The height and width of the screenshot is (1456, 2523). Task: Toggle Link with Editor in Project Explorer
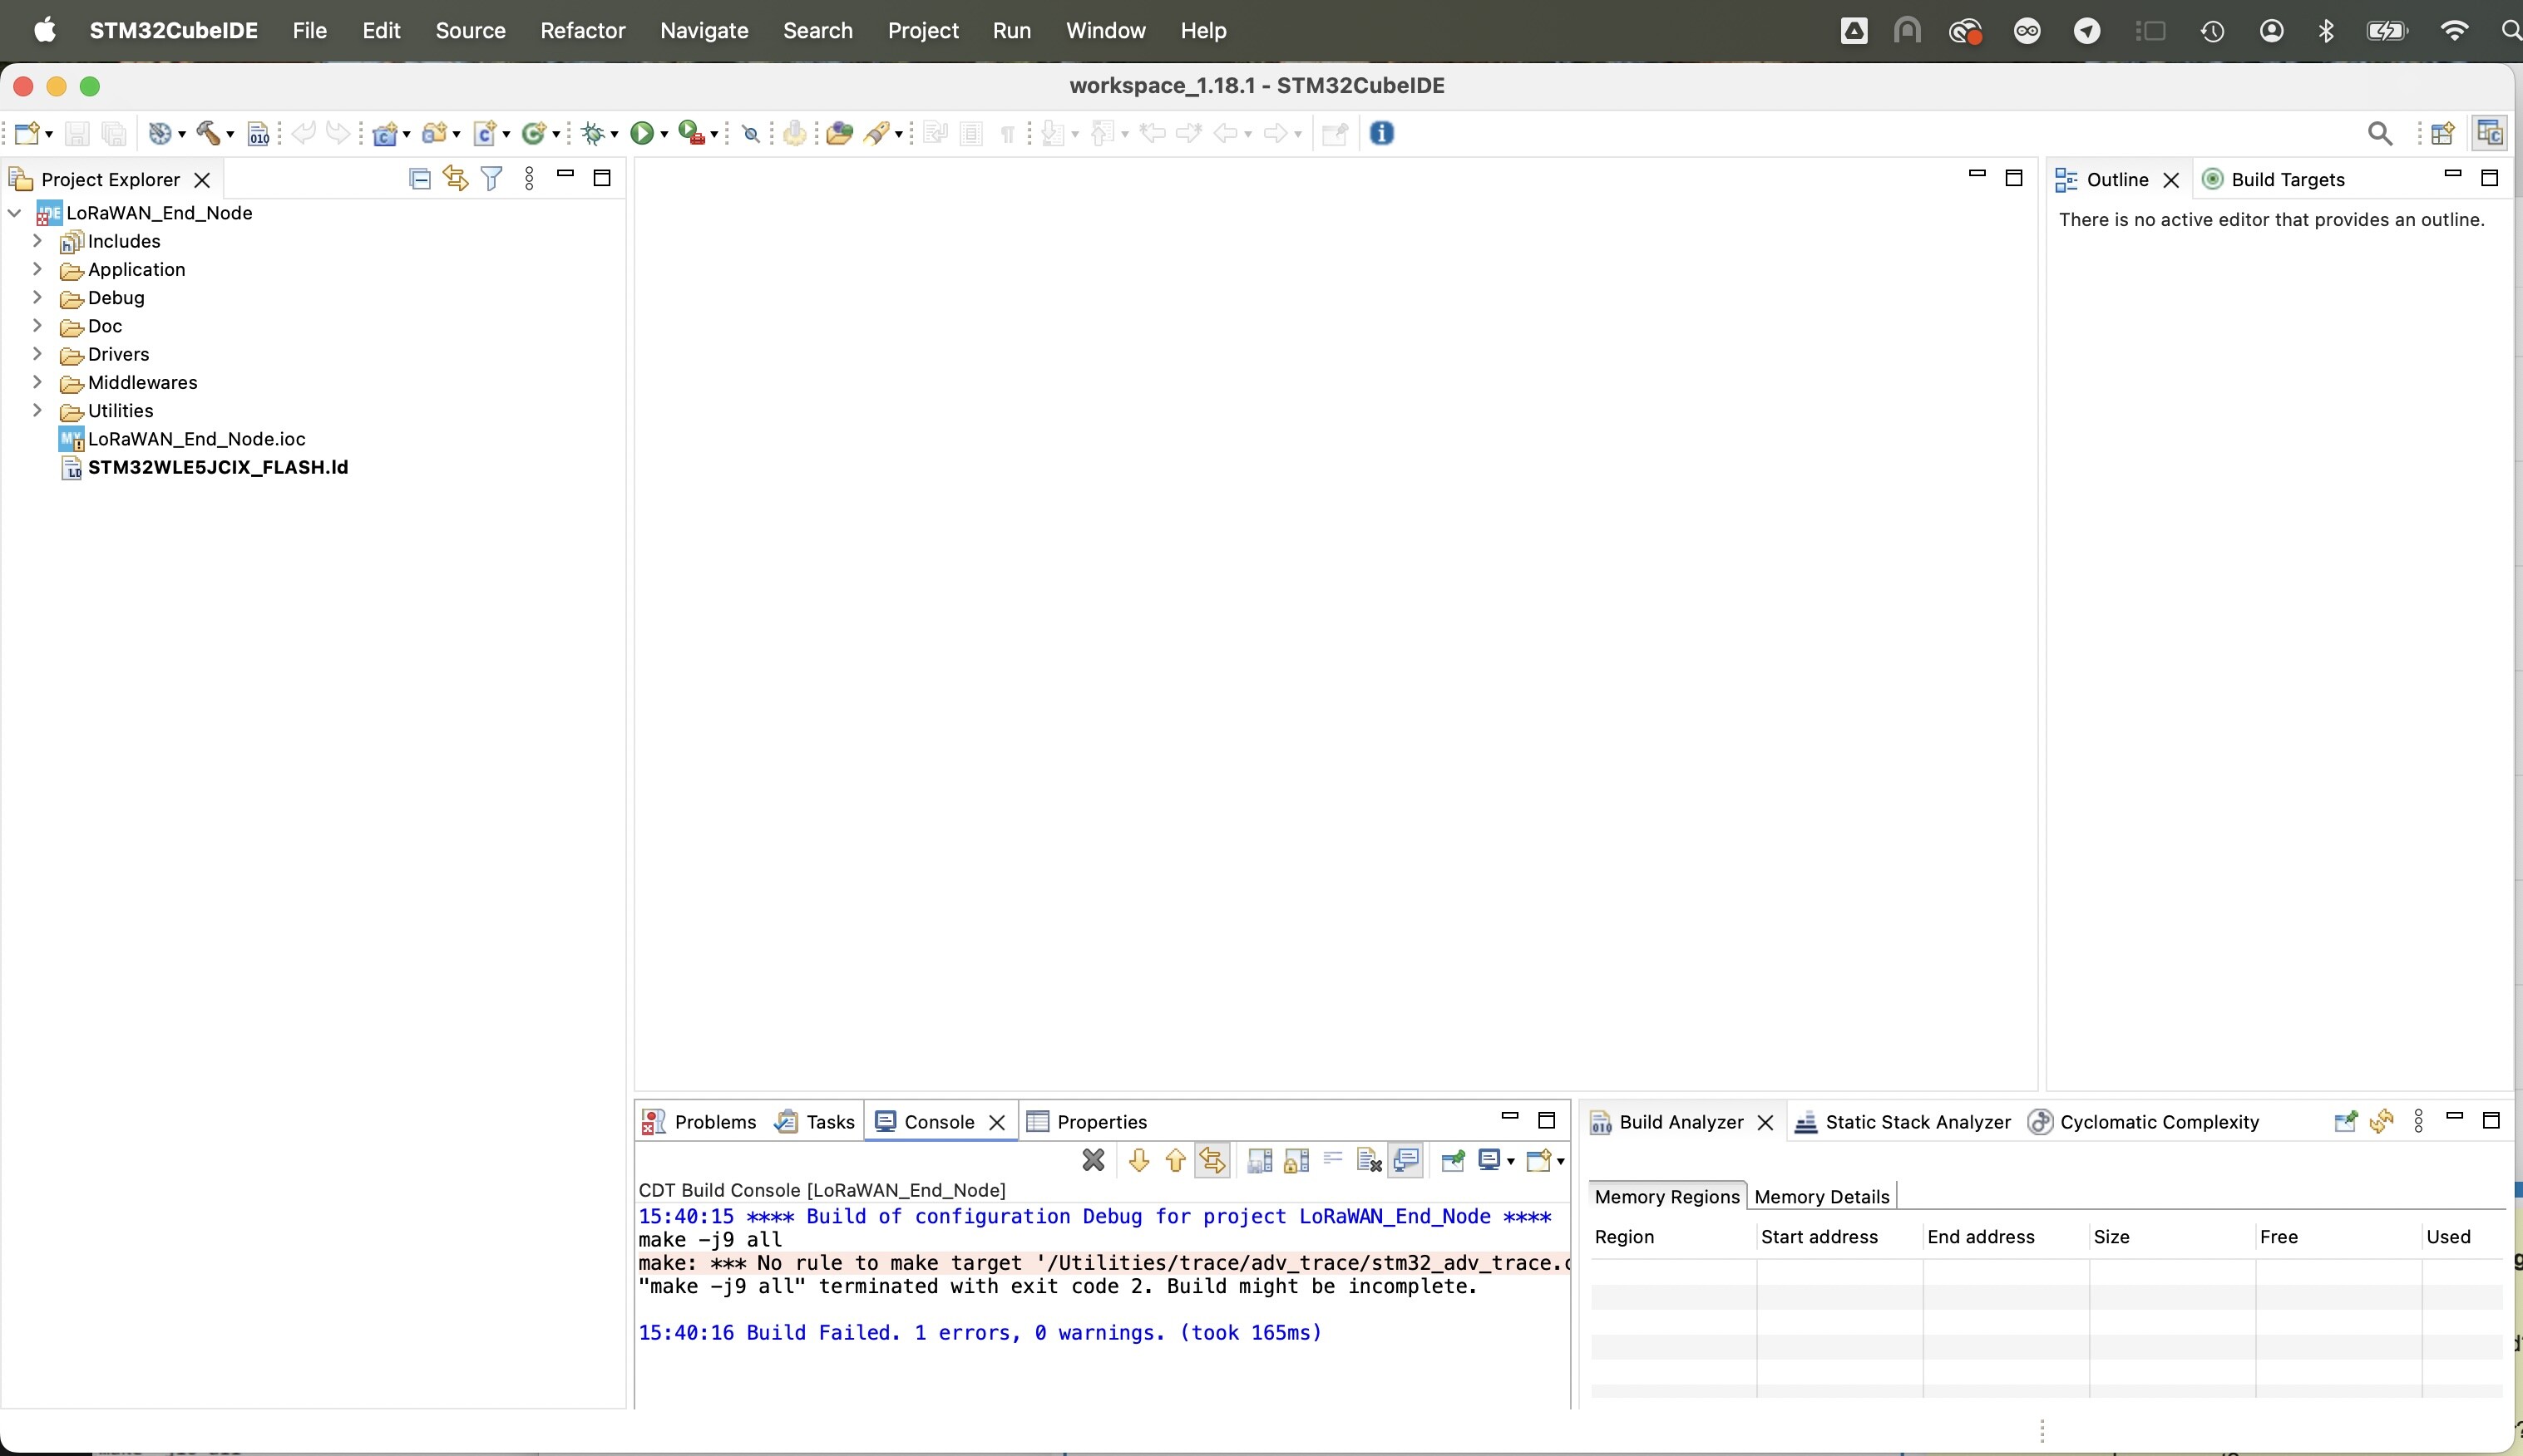click(x=457, y=179)
